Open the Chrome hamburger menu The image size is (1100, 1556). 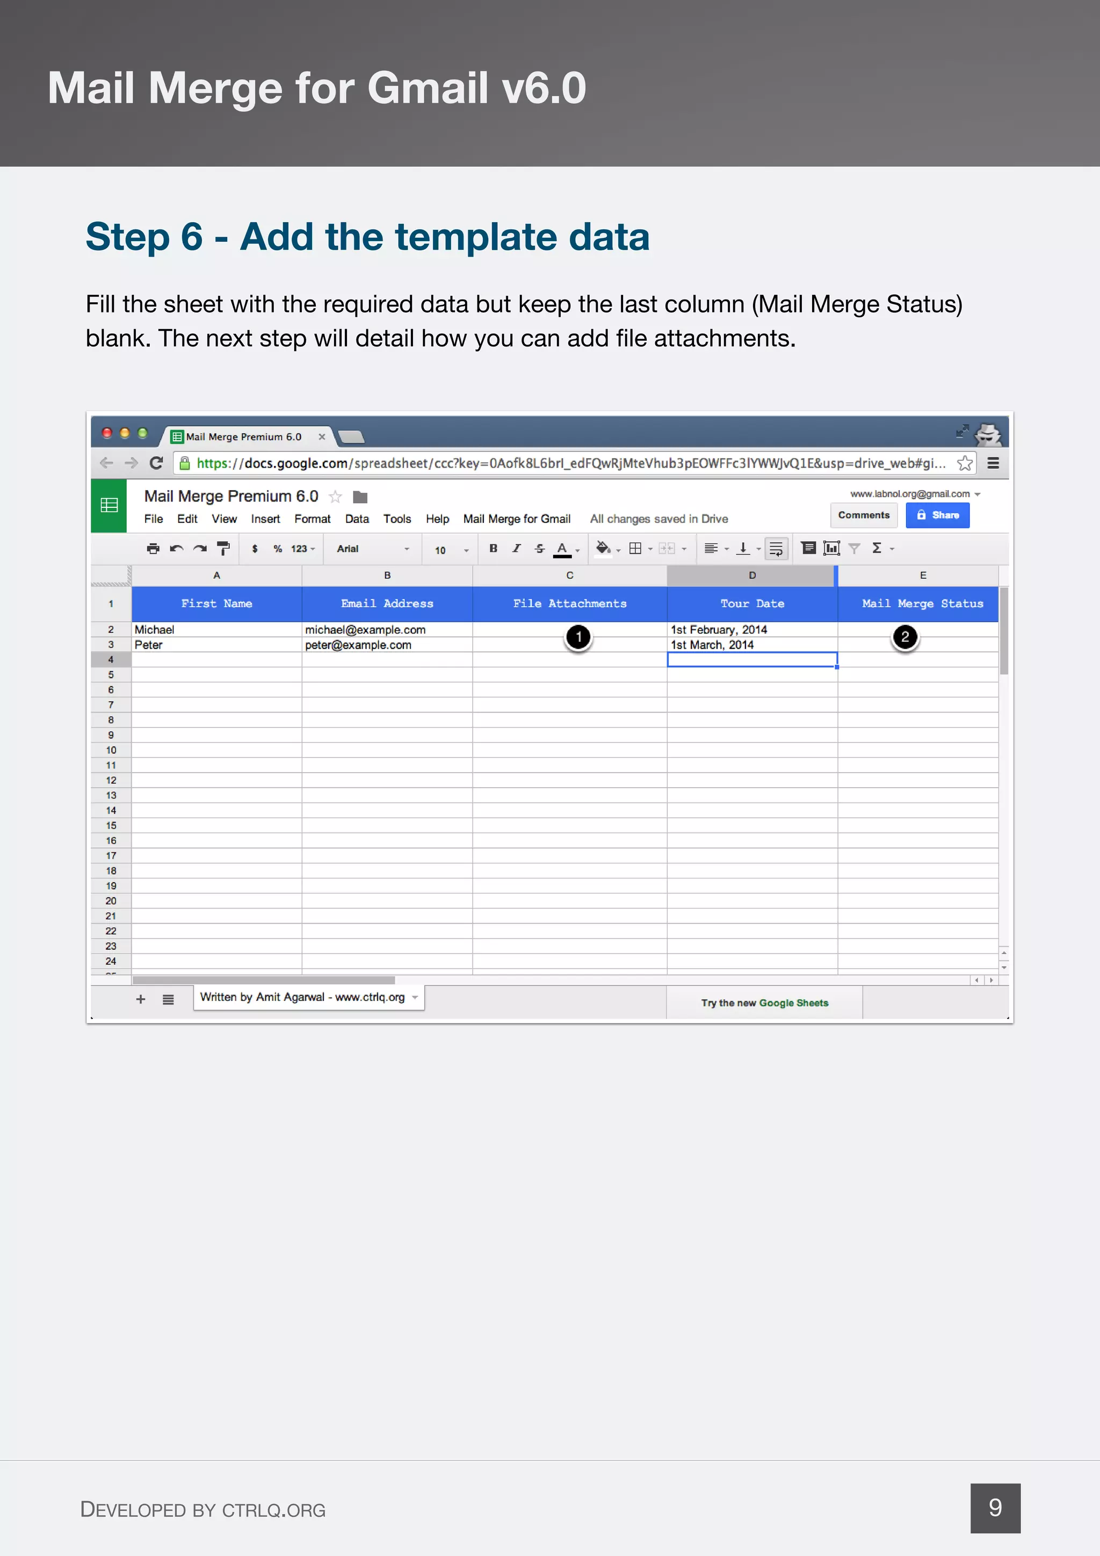[994, 463]
